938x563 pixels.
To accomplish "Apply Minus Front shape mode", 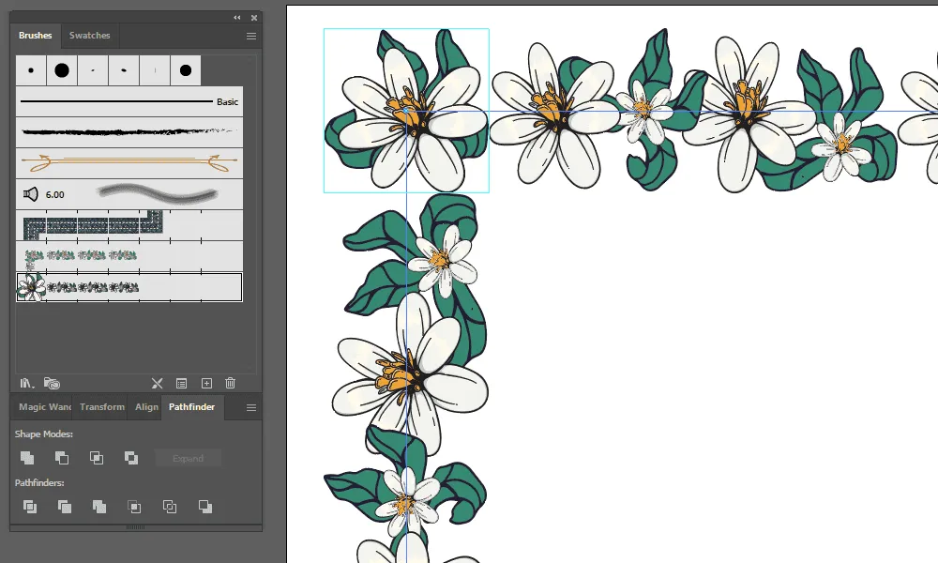I will [62, 458].
